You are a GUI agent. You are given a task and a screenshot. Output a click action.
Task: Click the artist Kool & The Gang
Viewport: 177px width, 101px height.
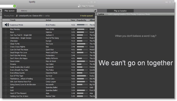pos(52,38)
